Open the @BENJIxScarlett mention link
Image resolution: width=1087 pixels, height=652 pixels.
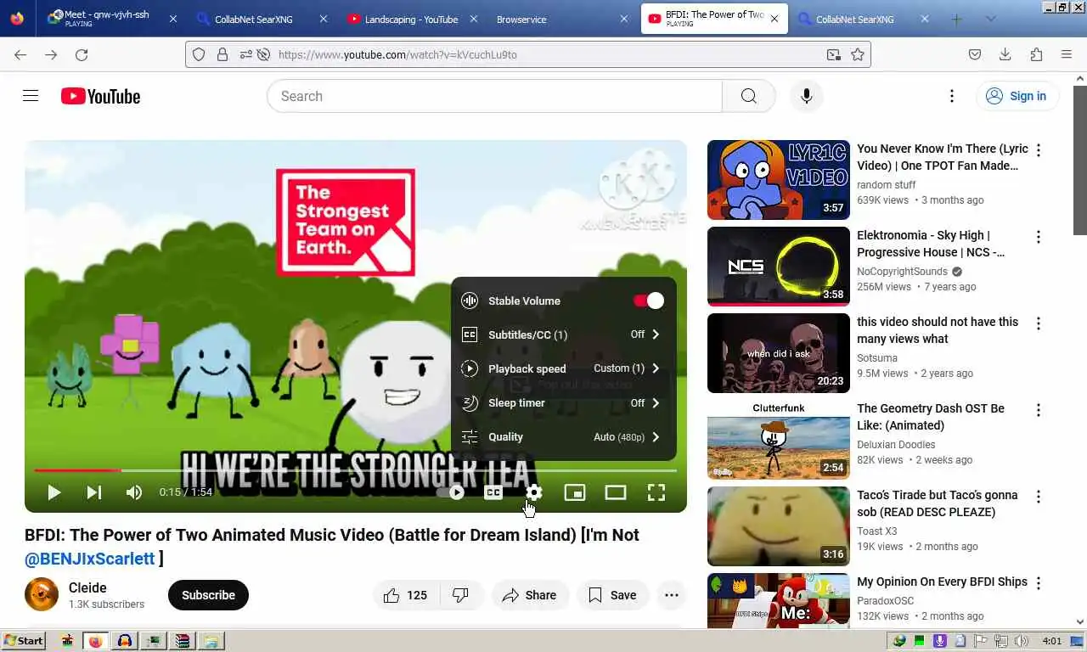click(x=90, y=559)
